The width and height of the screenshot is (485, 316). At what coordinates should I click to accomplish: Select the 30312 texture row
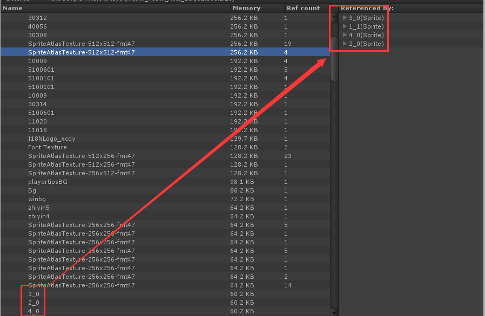(165, 18)
